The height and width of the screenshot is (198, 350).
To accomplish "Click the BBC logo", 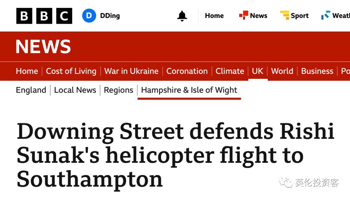I will pyautogui.click(x=44, y=16).
